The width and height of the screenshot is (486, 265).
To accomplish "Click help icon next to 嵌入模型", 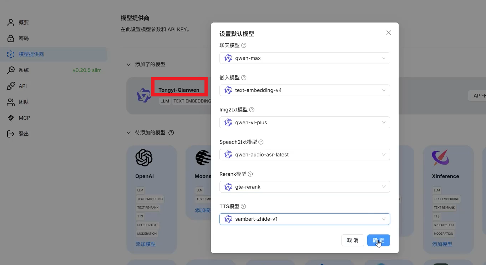I will (x=244, y=77).
